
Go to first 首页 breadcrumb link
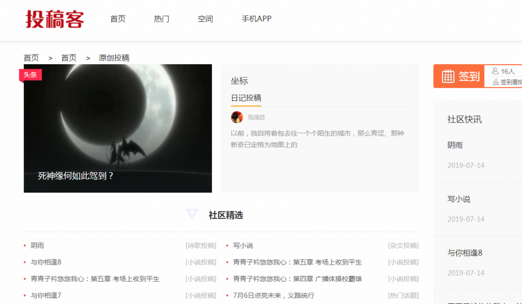[31, 58]
